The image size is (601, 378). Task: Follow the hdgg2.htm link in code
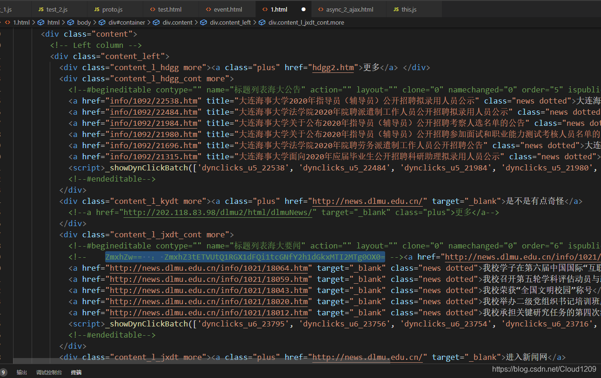click(333, 68)
